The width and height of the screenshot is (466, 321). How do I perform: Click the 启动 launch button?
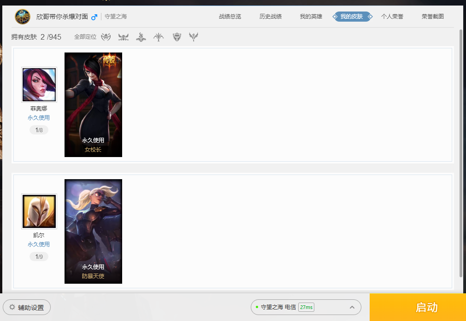[418, 307]
